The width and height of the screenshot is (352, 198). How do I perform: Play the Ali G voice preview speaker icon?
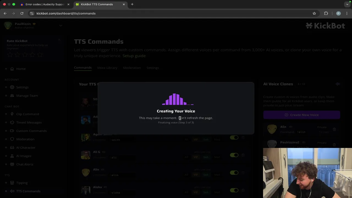pyautogui.click(x=104, y=152)
